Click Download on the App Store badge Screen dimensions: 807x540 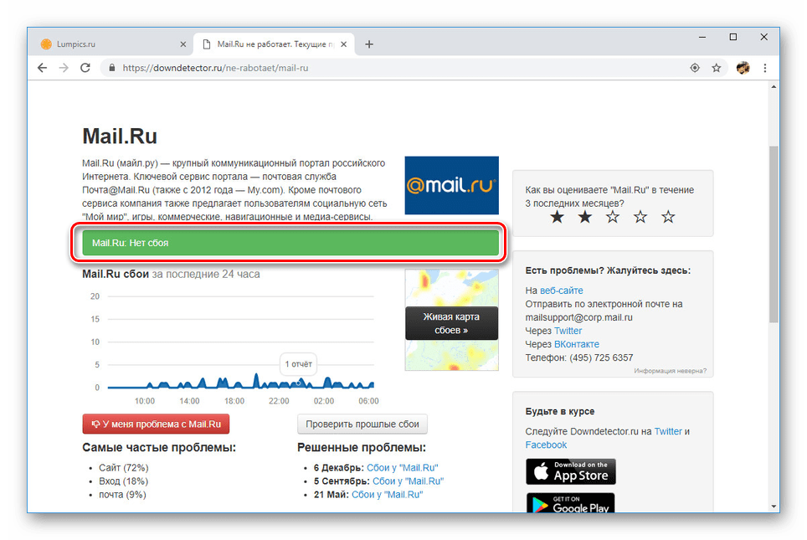click(x=571, y=471)
